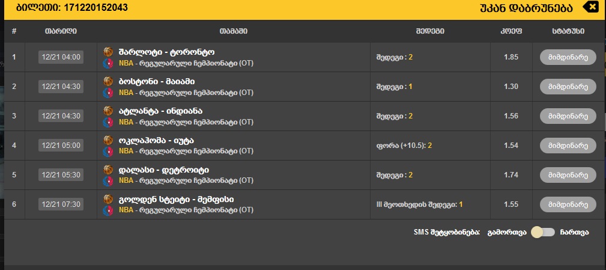
Task: Click the 12/21 07:30 date badge
Action: (61, 204)
